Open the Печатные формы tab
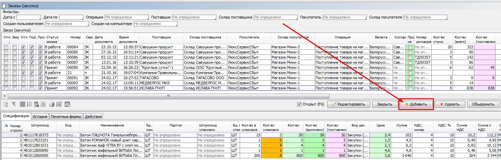Image resolution: width=501 pixels, height=160 pixels. click(x=66, y=116)
